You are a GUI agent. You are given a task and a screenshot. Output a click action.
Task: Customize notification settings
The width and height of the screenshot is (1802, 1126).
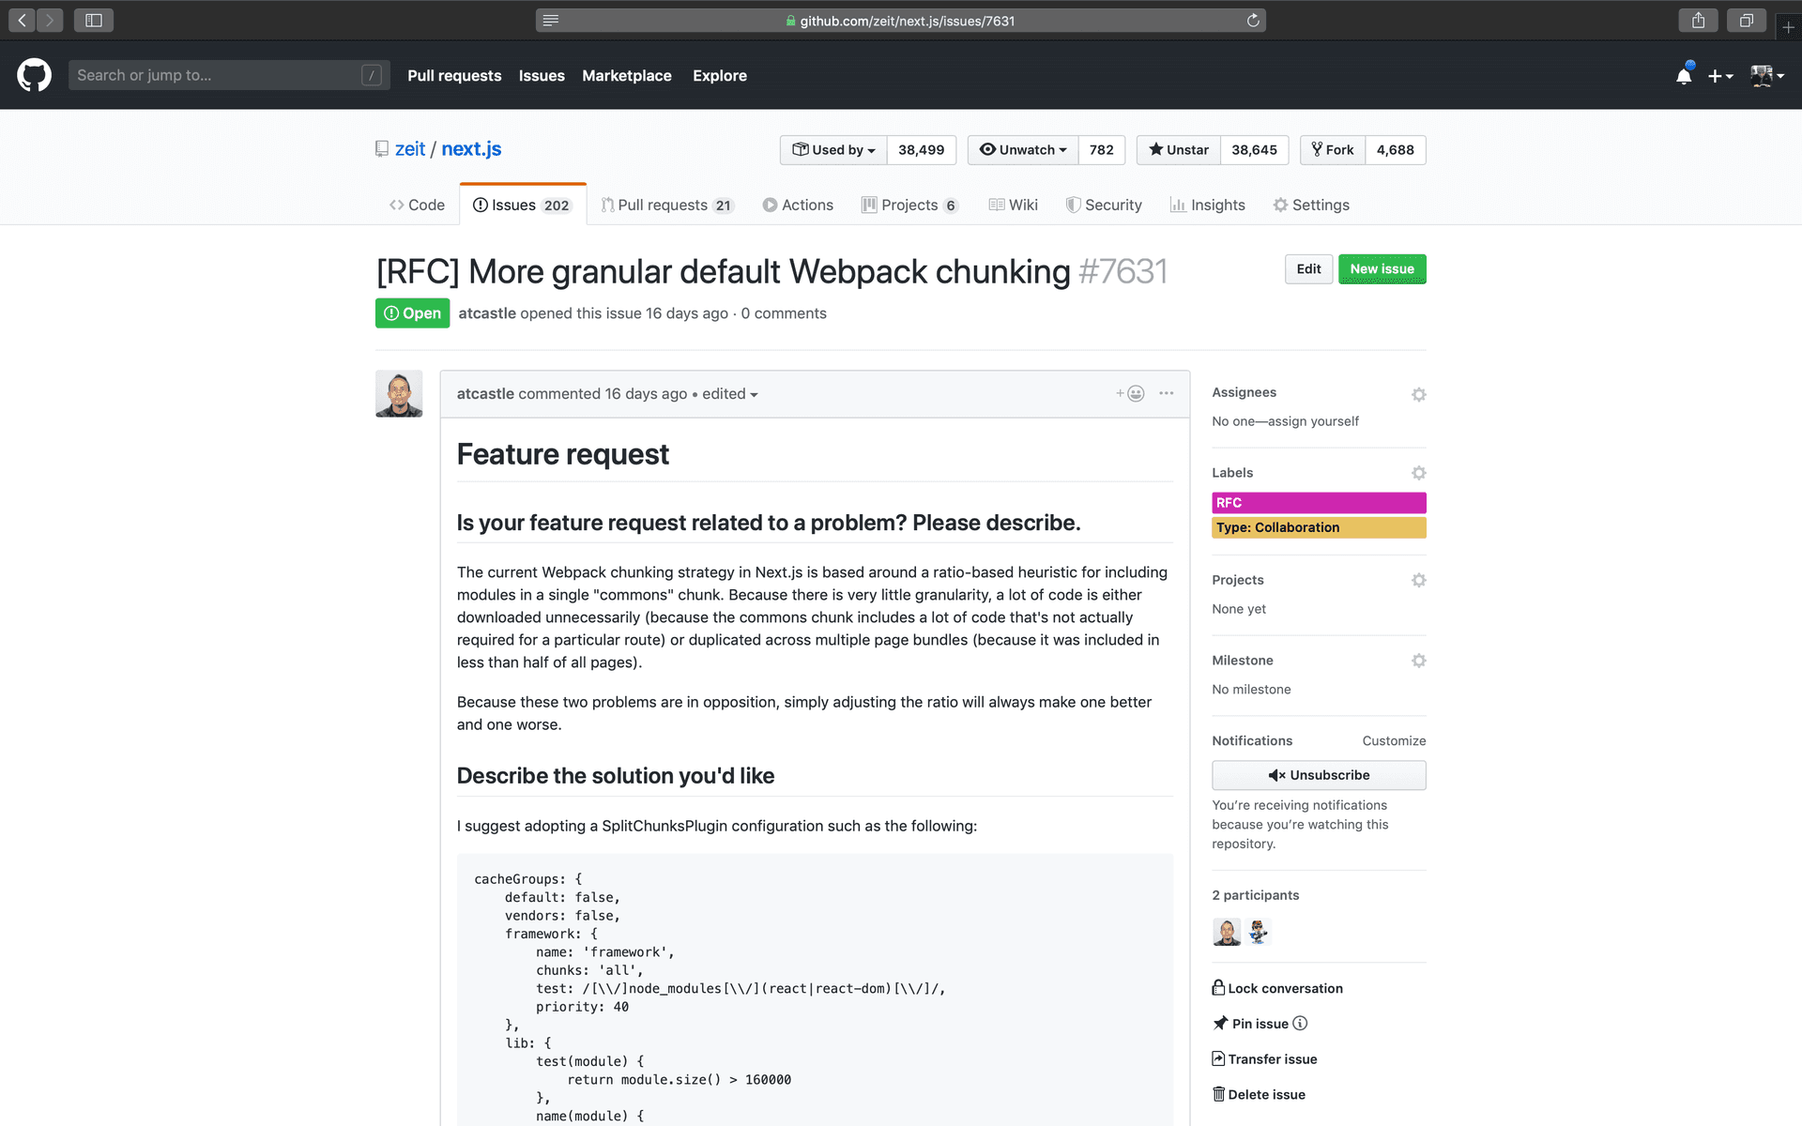coord(1394,741)
